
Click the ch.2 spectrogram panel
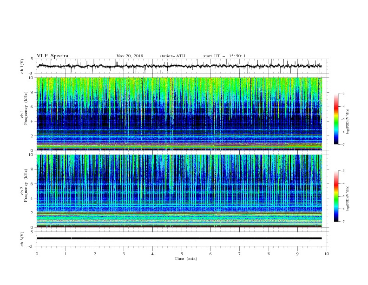[179, 191]
